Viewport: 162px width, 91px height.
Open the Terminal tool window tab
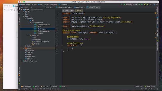[x=53, y=86]
